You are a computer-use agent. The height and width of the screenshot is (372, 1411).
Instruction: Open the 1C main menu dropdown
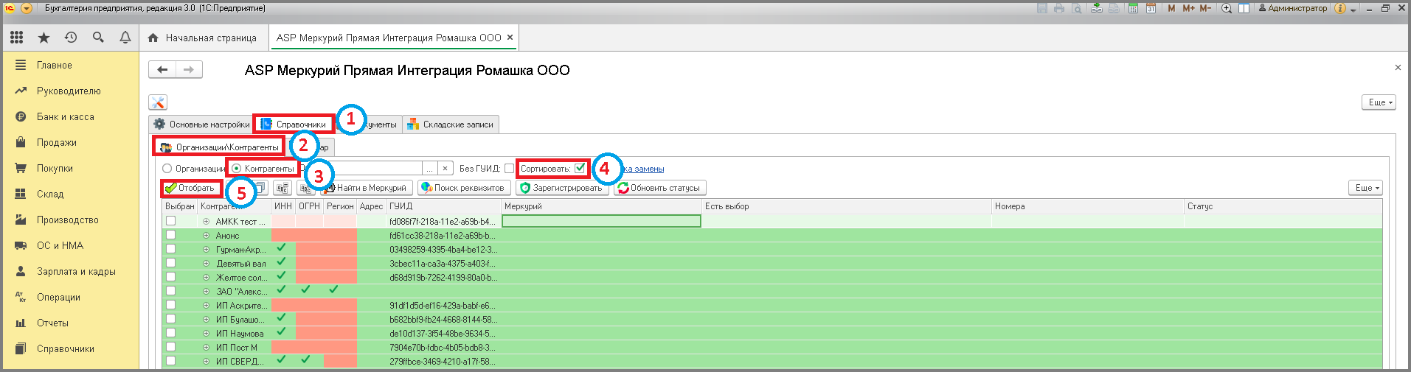[x=27, y=8]
